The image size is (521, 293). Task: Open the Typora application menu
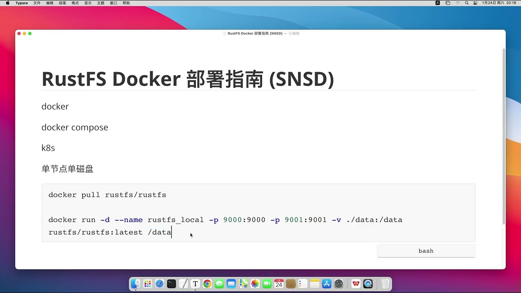tap(22, 3)
